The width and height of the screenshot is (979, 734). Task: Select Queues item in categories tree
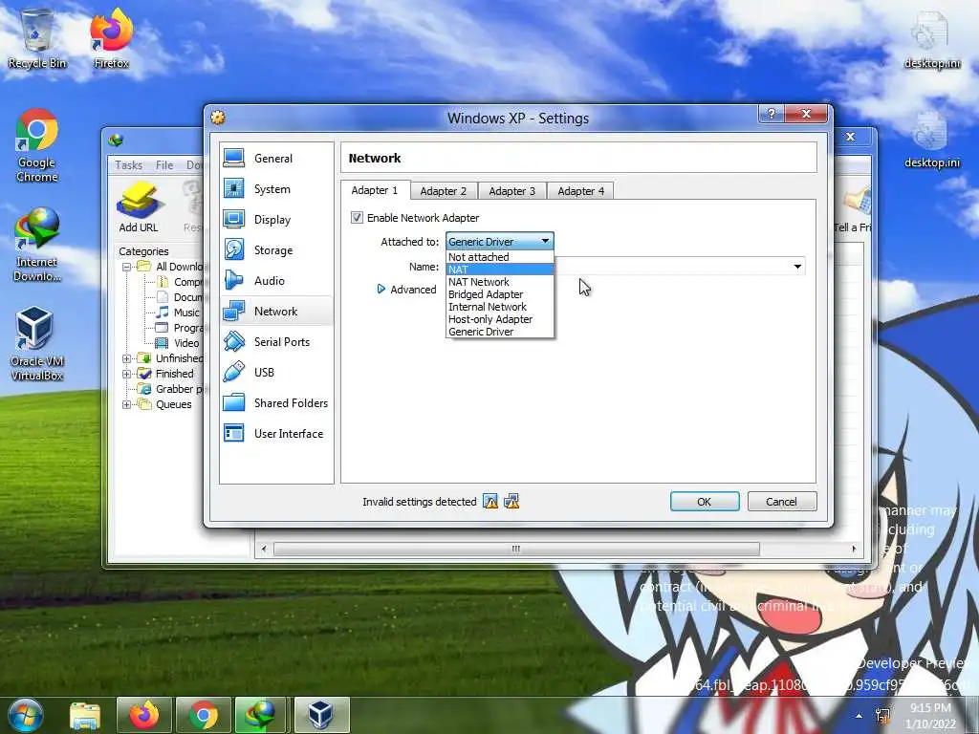(x=165, y=404)
